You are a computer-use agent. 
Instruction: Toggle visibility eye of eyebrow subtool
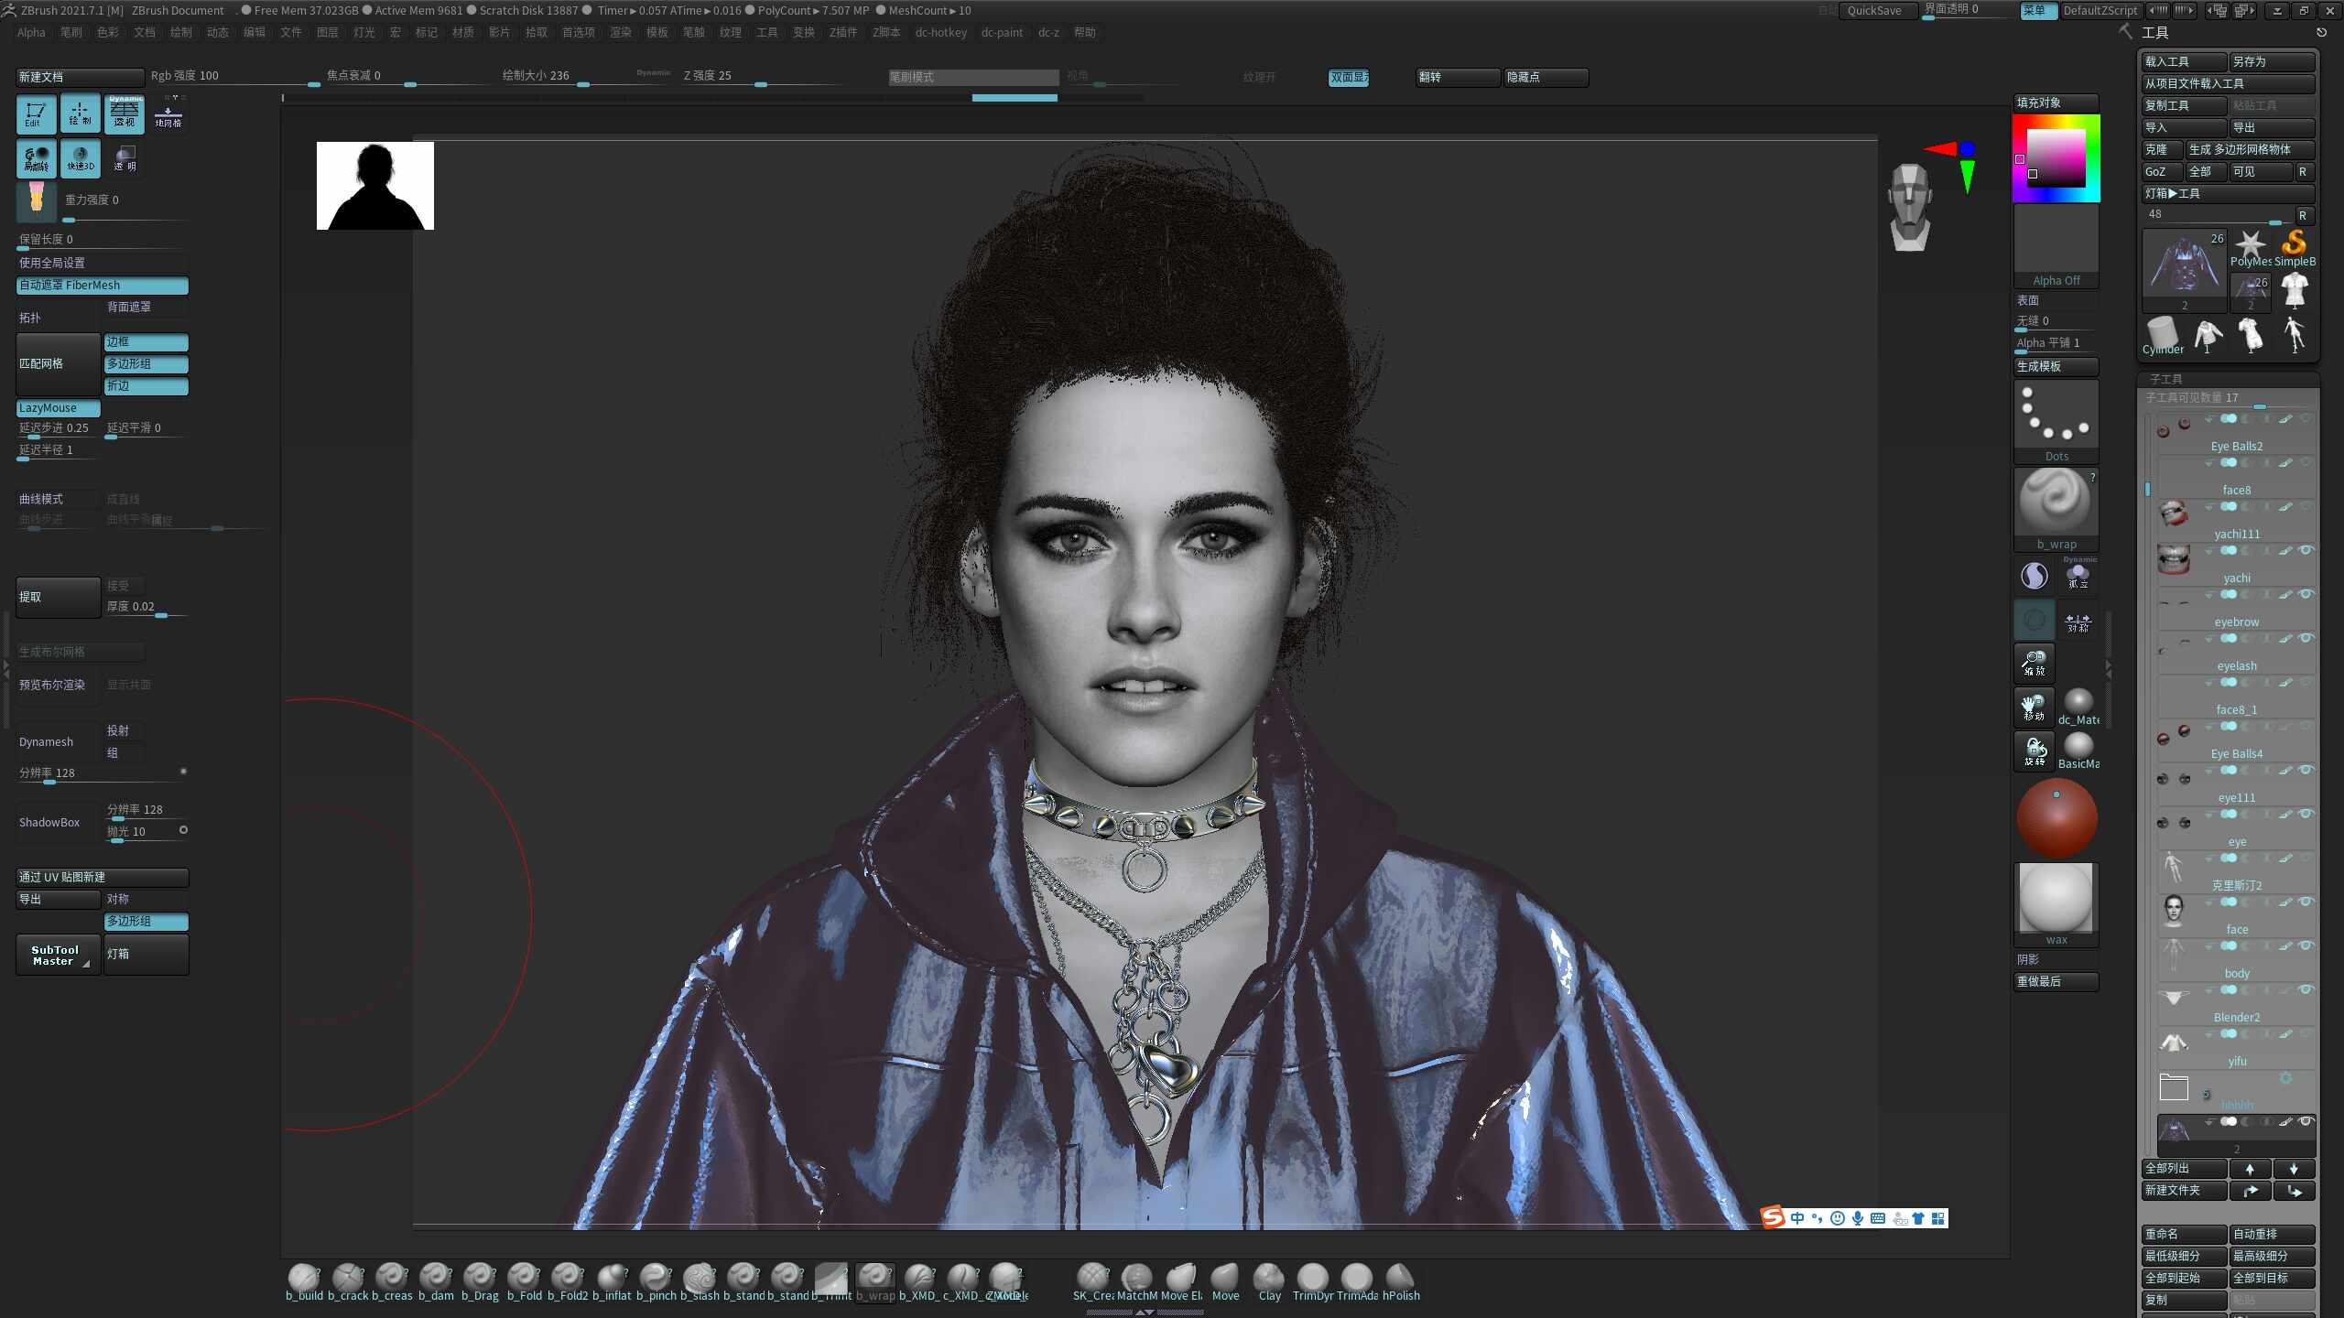pyautogui.click(x=2306, y=594)
